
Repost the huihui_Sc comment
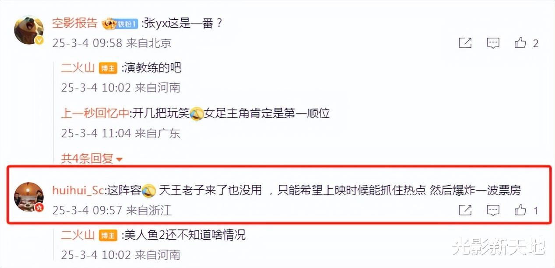(465, 210)
